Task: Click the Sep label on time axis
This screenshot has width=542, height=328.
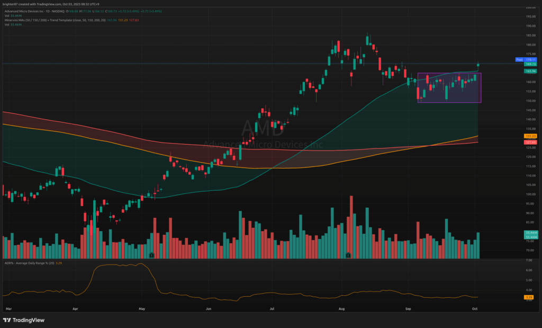Action: (x=408, y=308)
